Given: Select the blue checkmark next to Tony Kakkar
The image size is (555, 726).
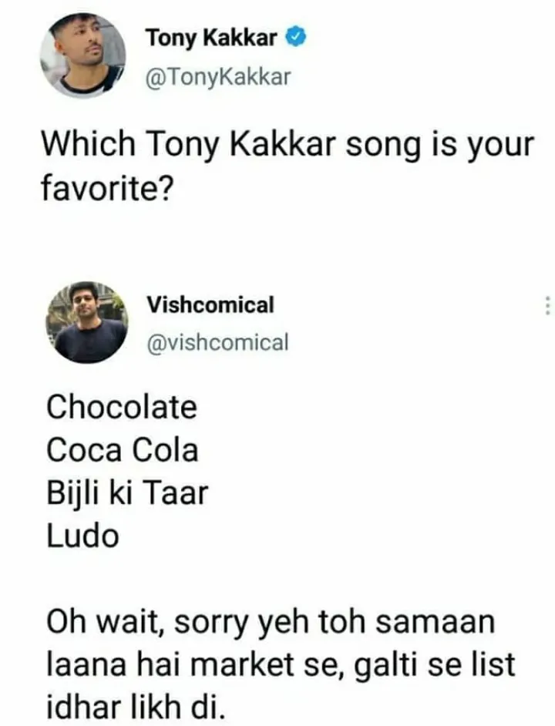Looking at the screenshot, I should point(295,35).
